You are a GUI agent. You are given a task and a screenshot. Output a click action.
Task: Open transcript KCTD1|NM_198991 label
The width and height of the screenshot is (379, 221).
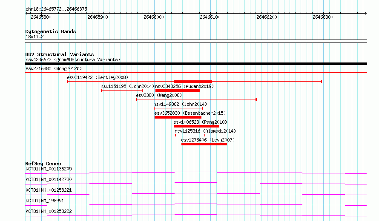tap(45, 201)
